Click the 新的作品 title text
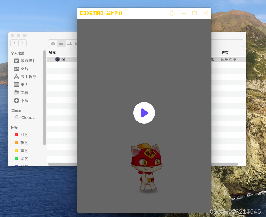The width and height of the screenshot is (266, 217). click(114, 13)
